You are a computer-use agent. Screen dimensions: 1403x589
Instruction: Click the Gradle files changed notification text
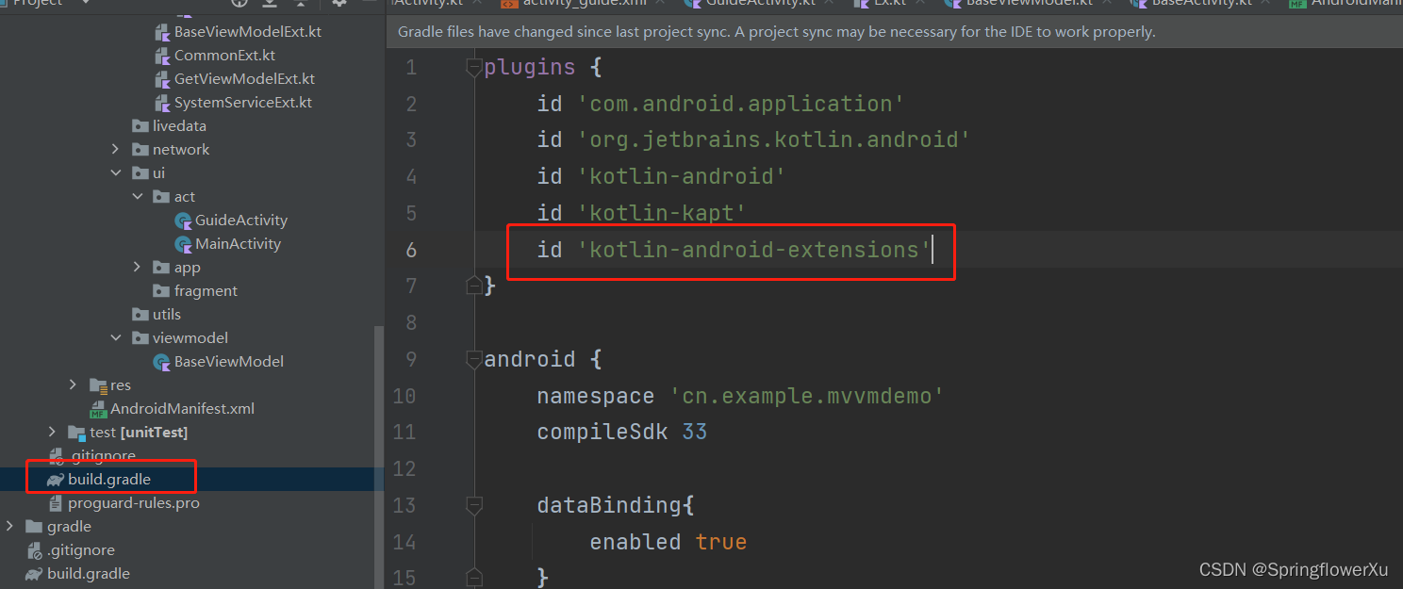click(776, 32)
